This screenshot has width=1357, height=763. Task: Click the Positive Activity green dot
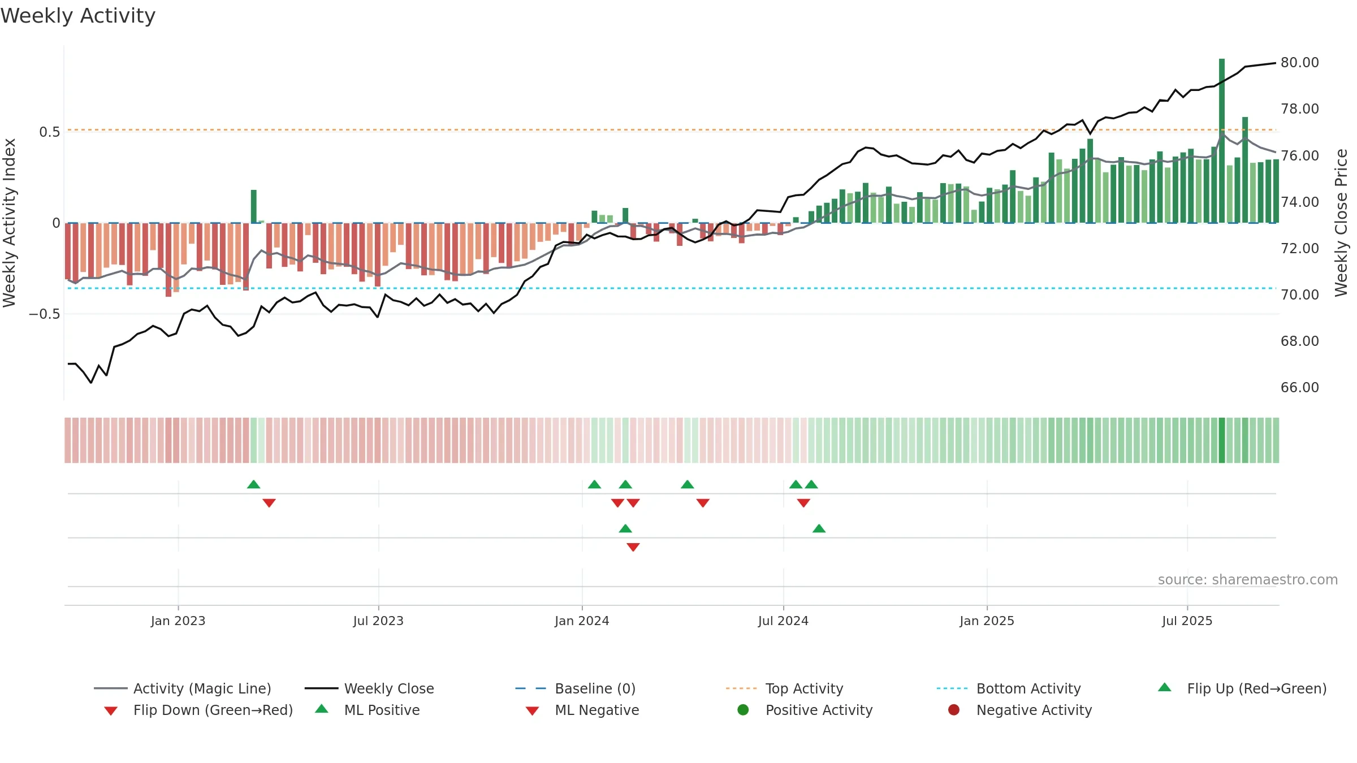(744, 710)
